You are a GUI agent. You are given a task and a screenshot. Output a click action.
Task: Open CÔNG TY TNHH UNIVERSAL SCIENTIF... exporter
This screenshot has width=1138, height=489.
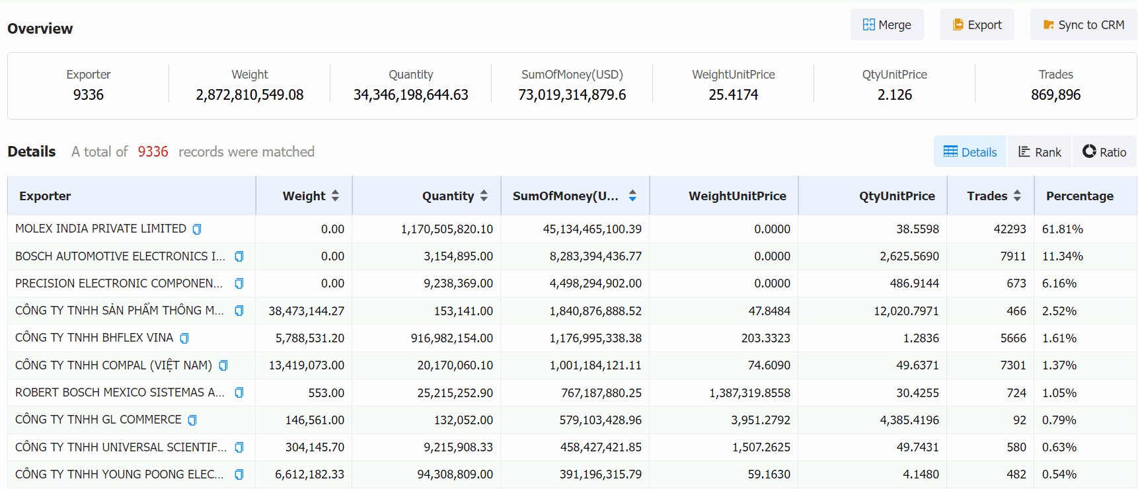pos(121,447)
